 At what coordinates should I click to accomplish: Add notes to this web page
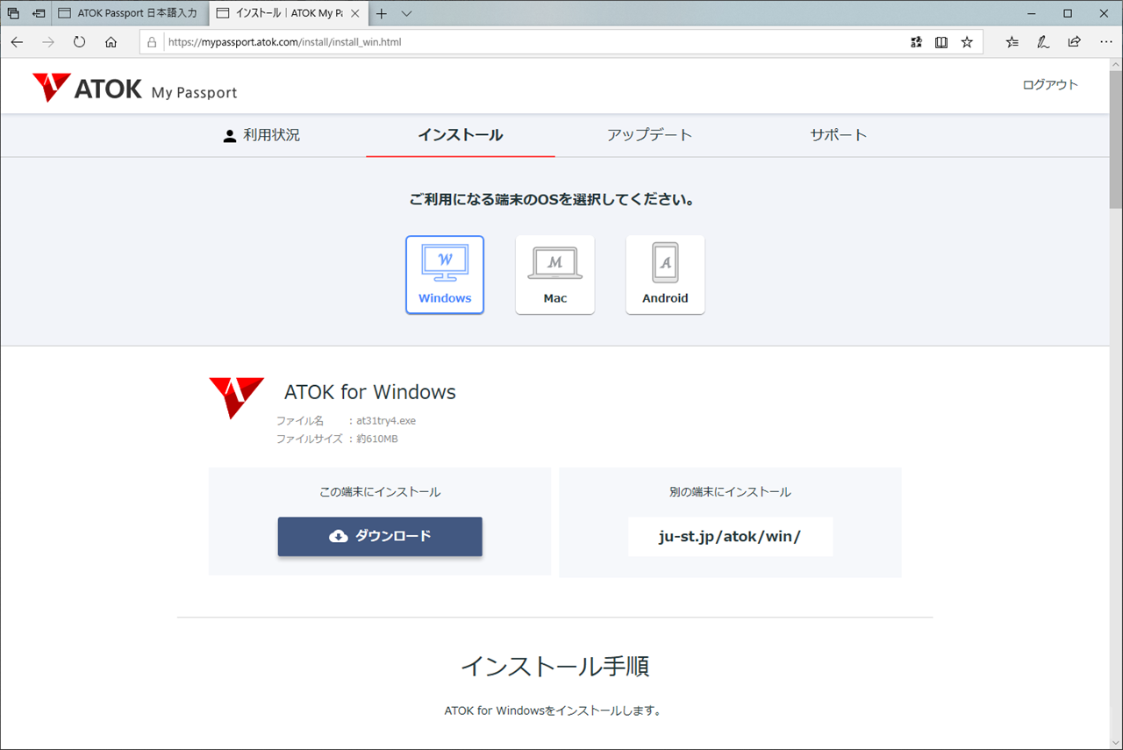coord(1043,42)
